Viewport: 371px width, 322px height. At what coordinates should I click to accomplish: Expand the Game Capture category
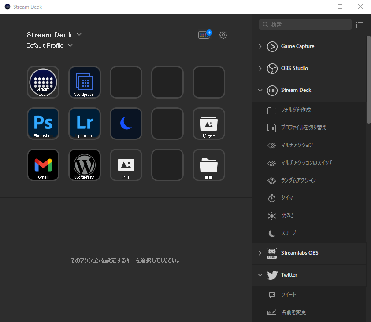(260, 46)
